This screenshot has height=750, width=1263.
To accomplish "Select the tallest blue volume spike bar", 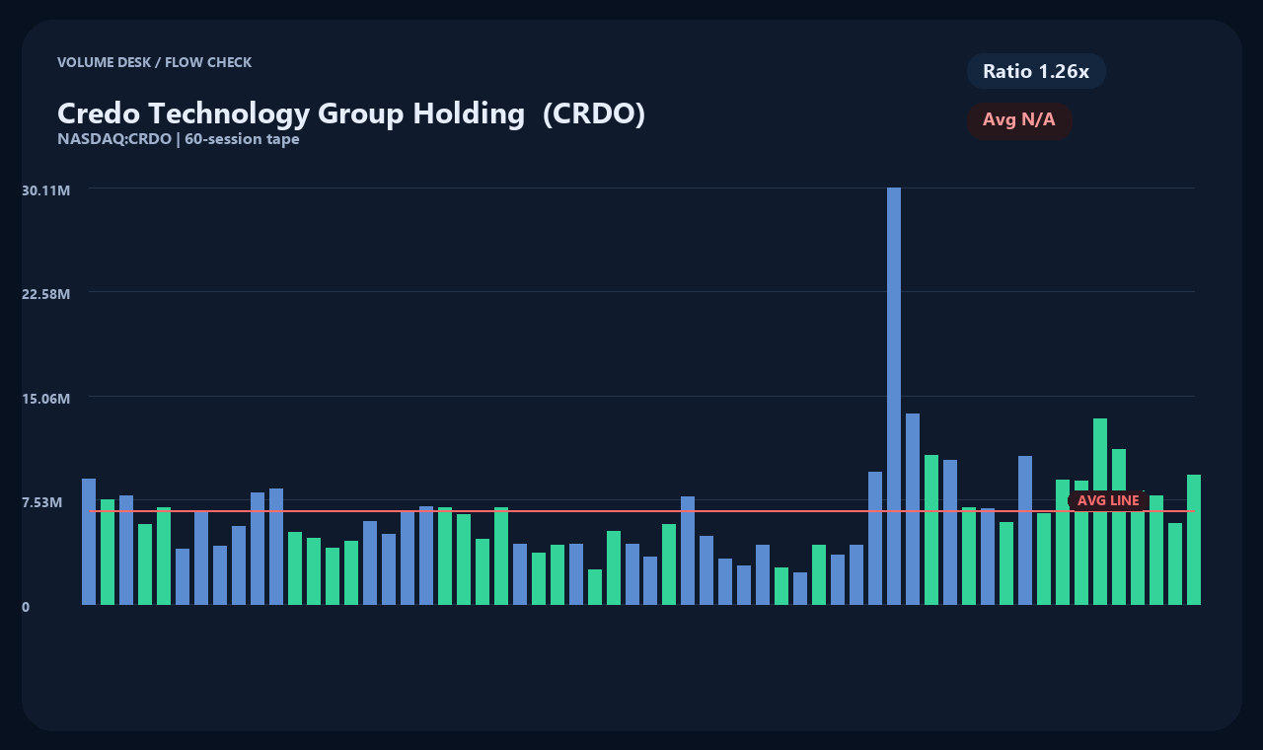I will pyautogui.click(x=894, y=396).
